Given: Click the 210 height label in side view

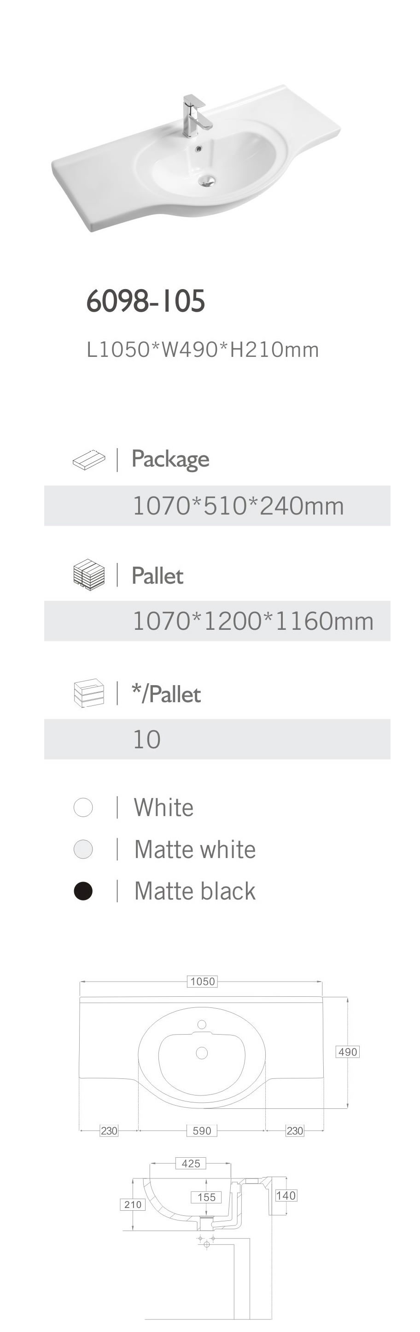Looking at the screenshot, I should pyautogui.click(x=133, y=1204).
